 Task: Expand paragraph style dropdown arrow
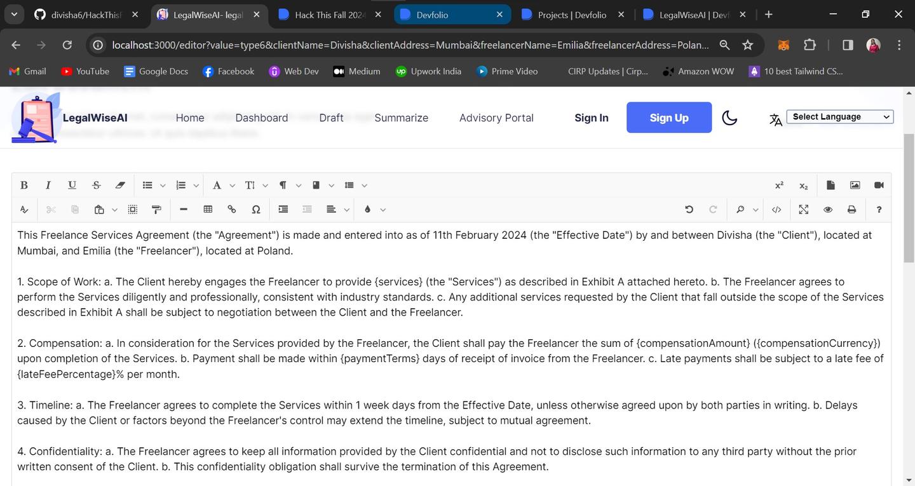coord(298,186)
